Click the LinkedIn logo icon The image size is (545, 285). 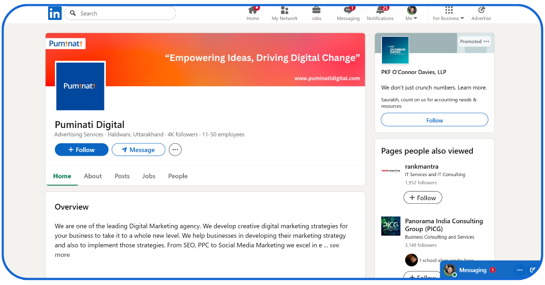(x=54, y=13)
